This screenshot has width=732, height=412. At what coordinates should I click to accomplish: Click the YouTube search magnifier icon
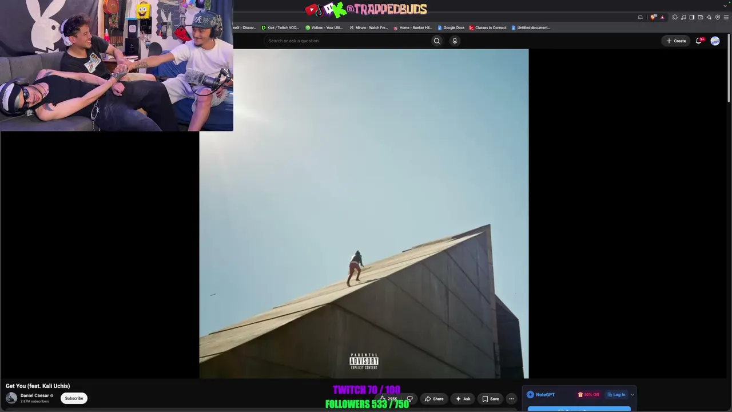click(437, 41)
